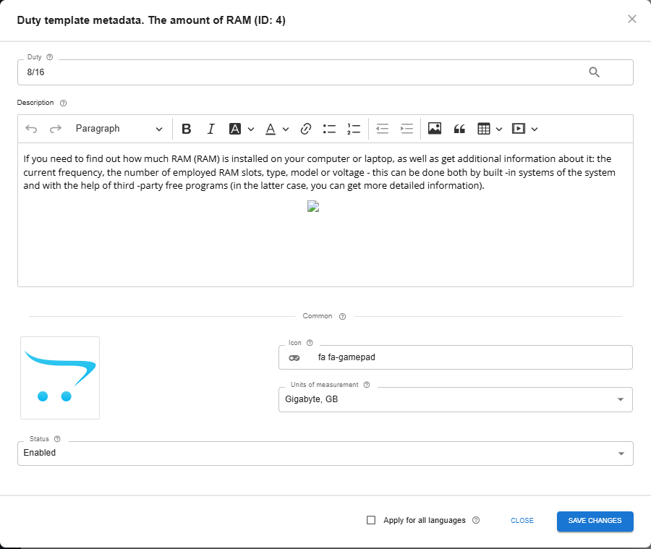Image resolution: width=651 pixels, height=549 pixels.
Task: Insert a link in the description
Action: pos(305,129)
